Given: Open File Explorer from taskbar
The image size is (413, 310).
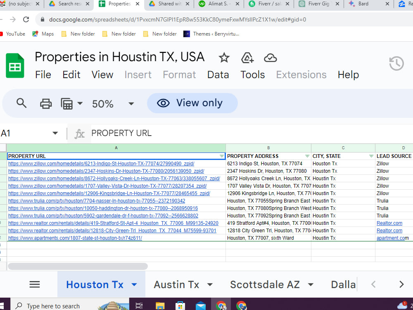Looking at the screenshot, I should pos(159,306).
